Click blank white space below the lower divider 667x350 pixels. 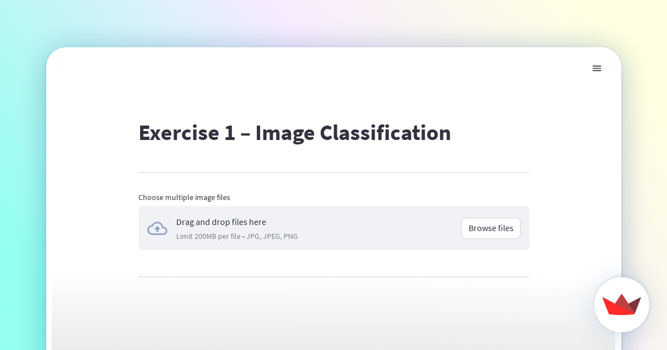[333, 311]
